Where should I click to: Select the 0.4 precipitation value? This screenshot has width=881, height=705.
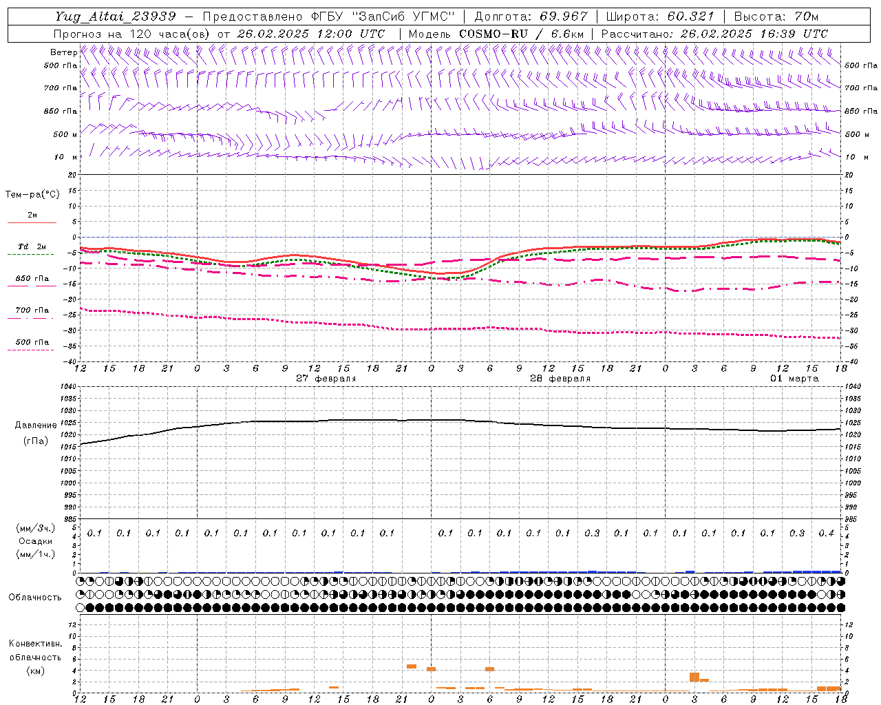pos(827,534)
